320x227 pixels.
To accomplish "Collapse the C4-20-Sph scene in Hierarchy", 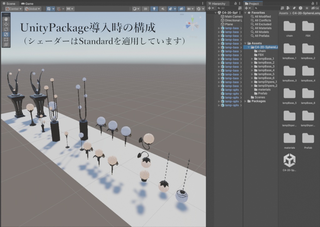I will coord(216,12).
